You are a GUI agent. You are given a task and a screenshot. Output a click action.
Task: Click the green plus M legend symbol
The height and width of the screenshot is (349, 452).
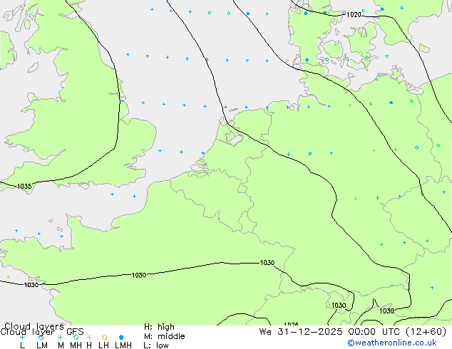tap(60, 337)
